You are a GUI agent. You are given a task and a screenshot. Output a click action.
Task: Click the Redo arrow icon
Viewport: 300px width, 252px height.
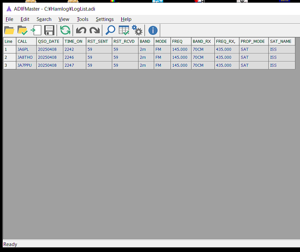pos(95,30)
